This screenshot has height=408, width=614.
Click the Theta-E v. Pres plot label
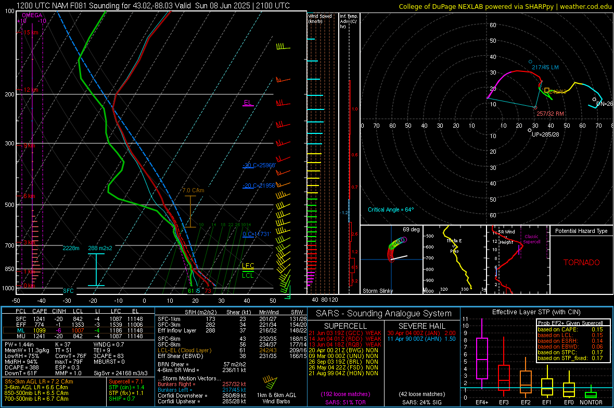coord(454,245)
